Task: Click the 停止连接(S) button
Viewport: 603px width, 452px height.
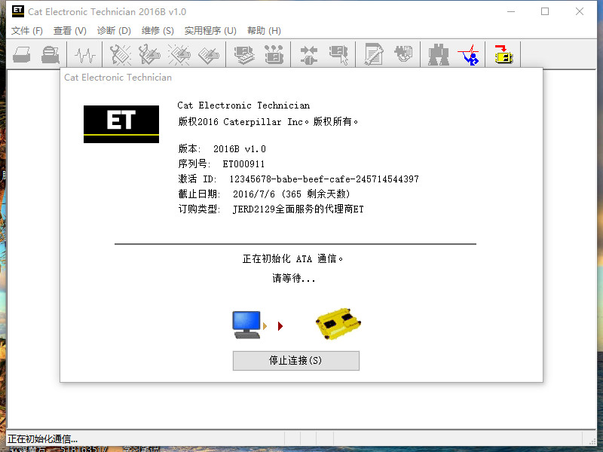Action: 295,361
